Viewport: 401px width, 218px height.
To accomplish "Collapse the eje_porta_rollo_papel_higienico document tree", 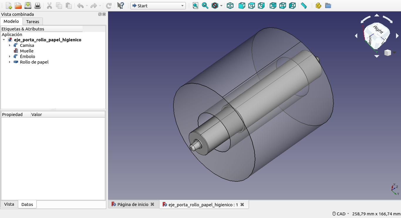I will coord(4,40).
